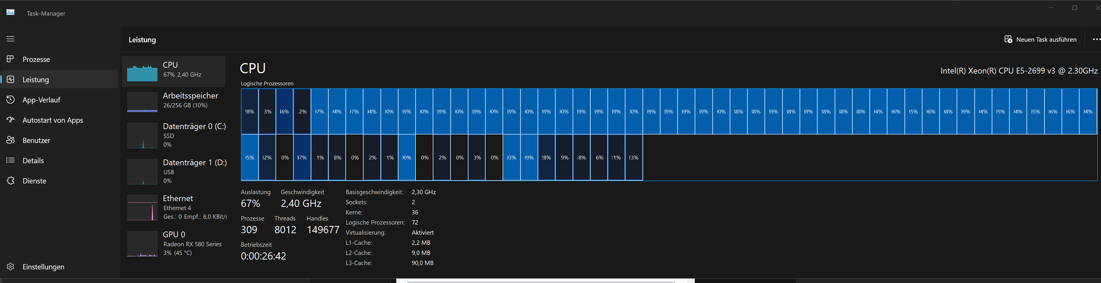
Task: Click the Betriebszeit 0:00:26:42 value
Action: [263, 256]
